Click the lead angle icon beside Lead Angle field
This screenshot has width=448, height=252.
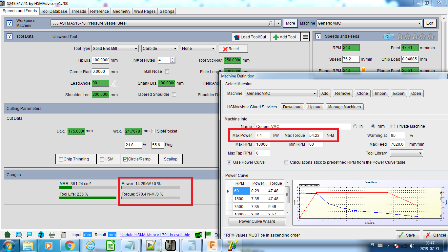tap(114, 83)
